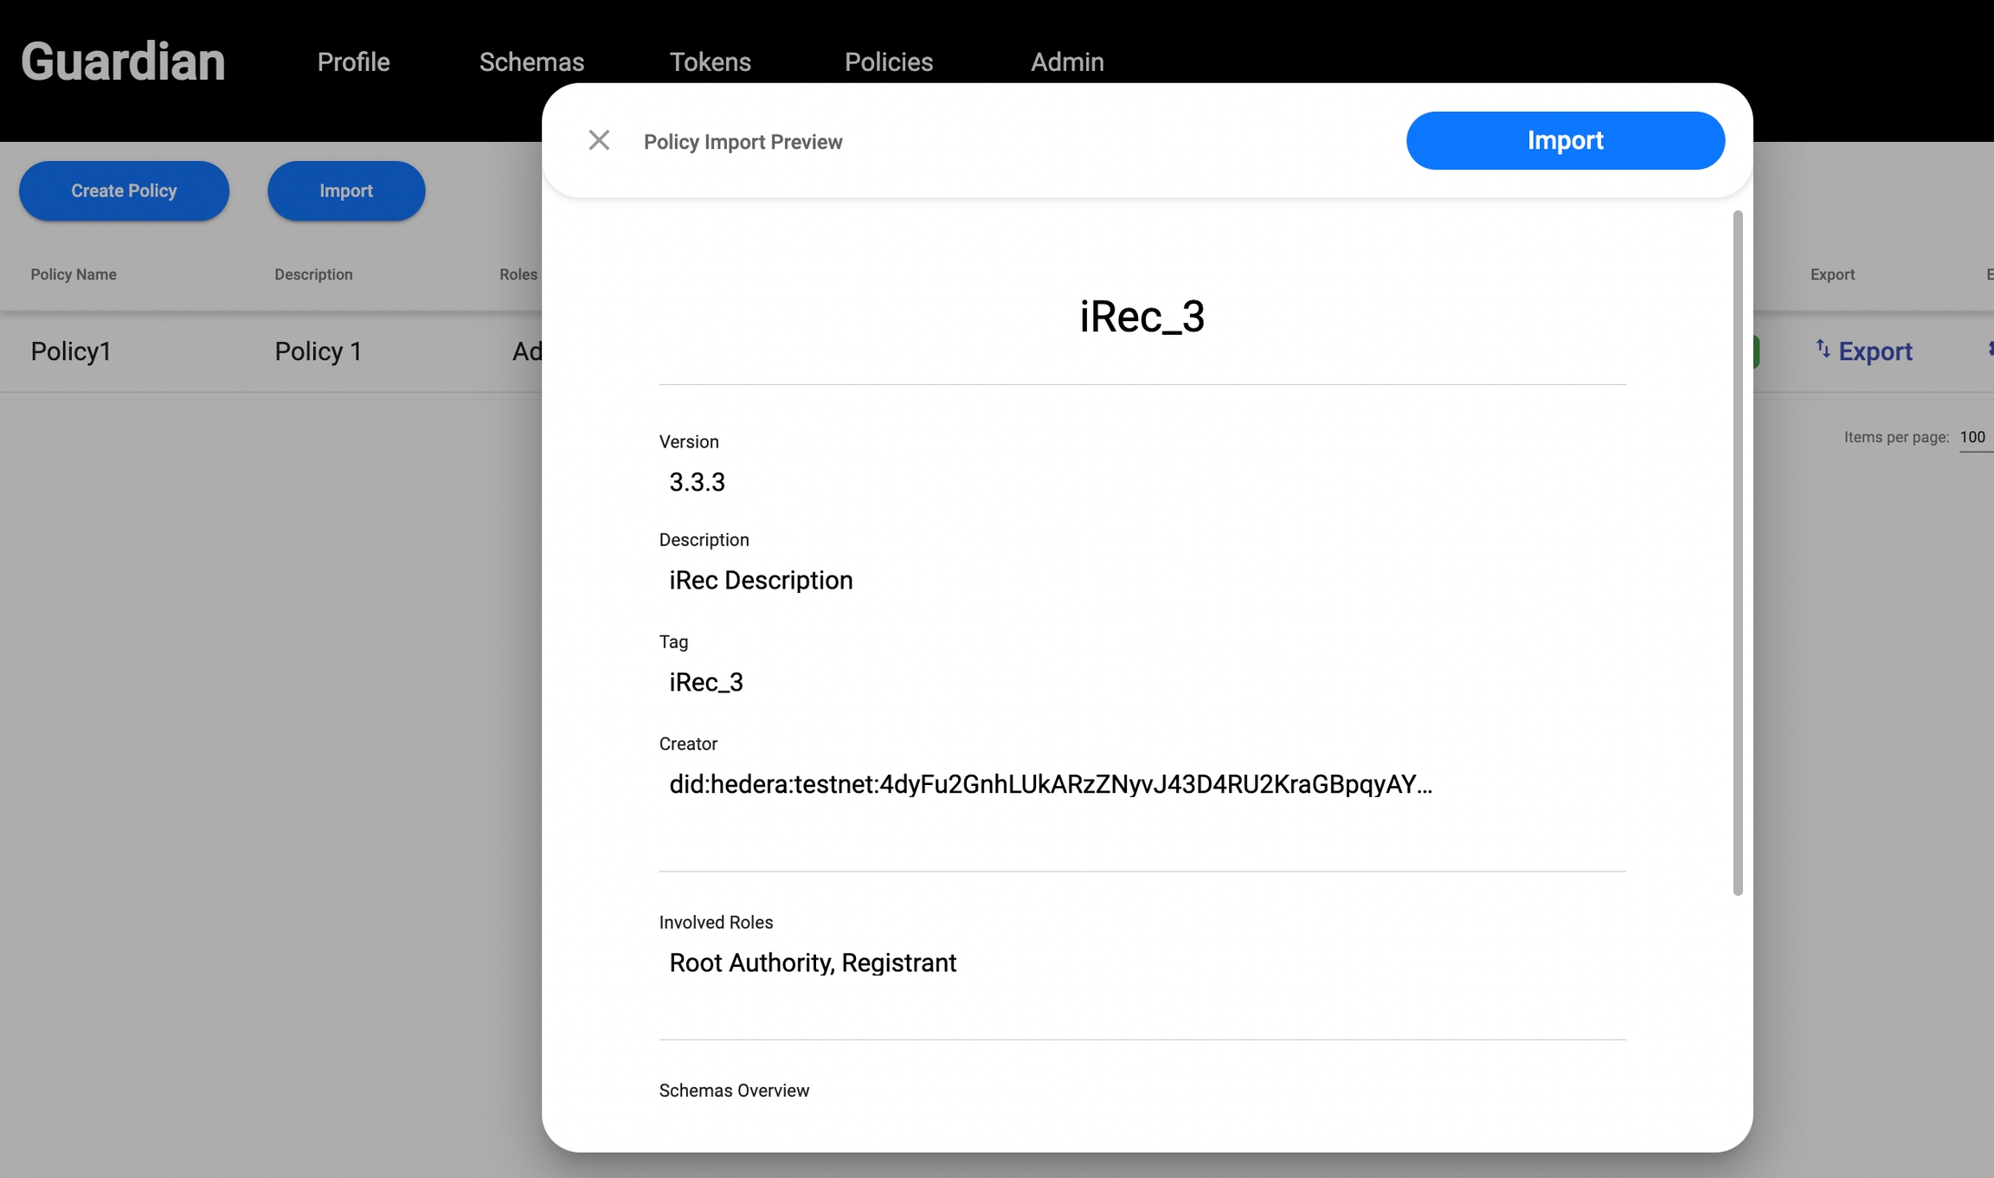Click the Schemas Overview section label
The image size is (1994, 1178).
point(734,1091)
